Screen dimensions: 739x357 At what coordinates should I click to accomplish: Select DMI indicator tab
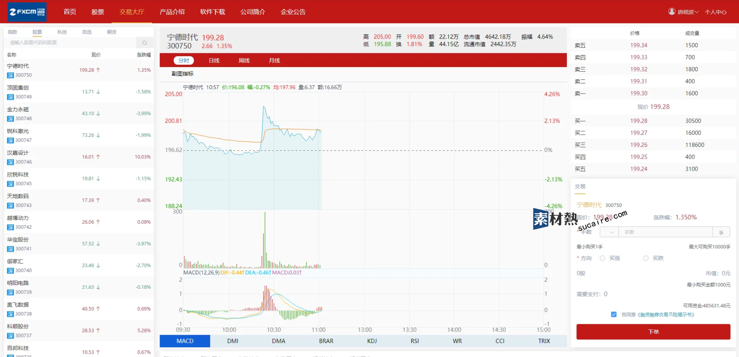pos(233,341)
